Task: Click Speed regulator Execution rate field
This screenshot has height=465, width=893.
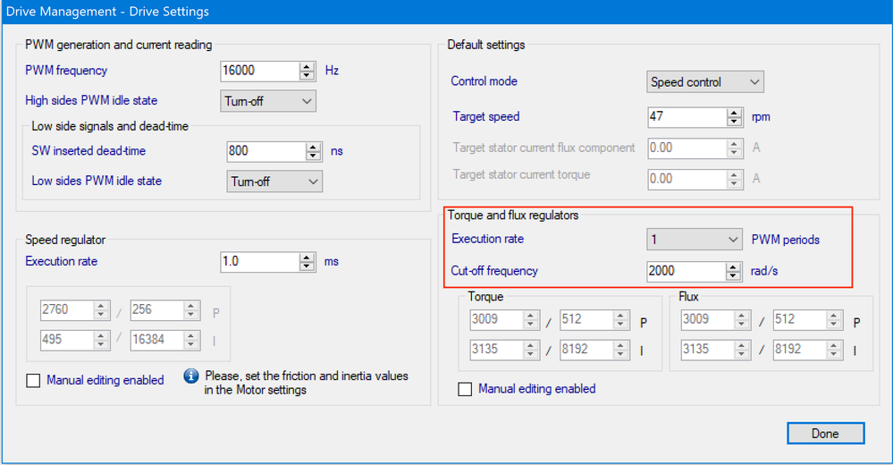Action: (x=259, y=262)
